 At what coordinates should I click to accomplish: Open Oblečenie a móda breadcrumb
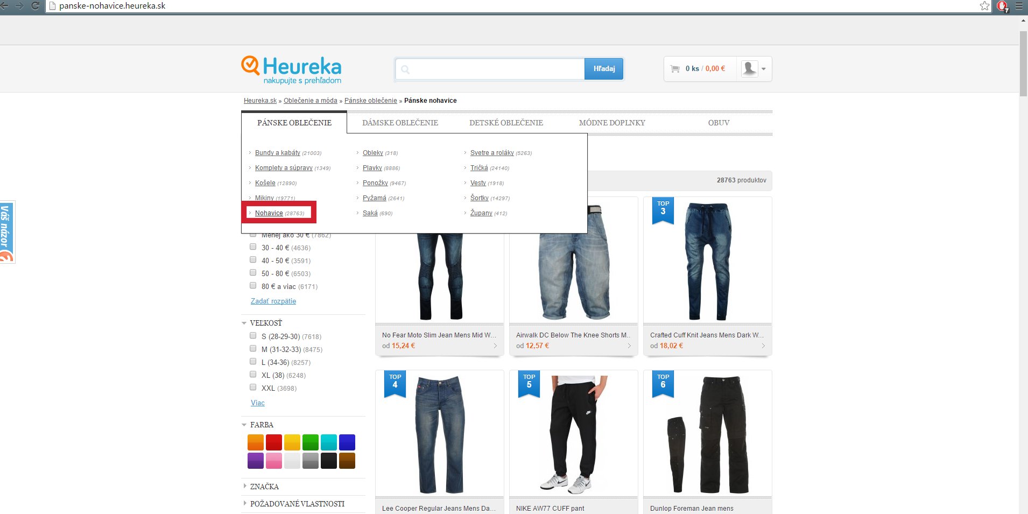click(311, 101)
